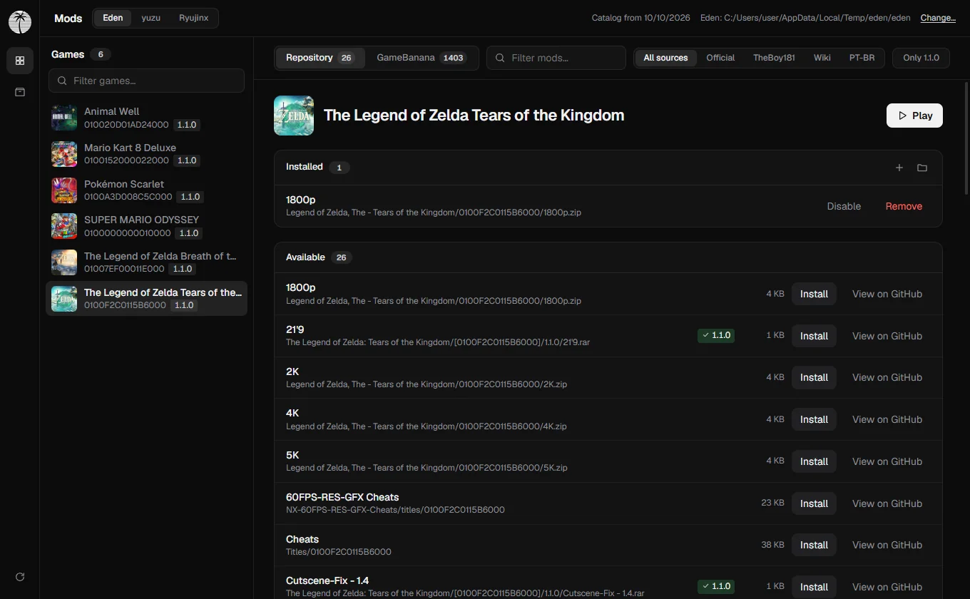Select Pokémon Scarlet in the games list
This screenshot has height=599, width=970.
point(146,190)
